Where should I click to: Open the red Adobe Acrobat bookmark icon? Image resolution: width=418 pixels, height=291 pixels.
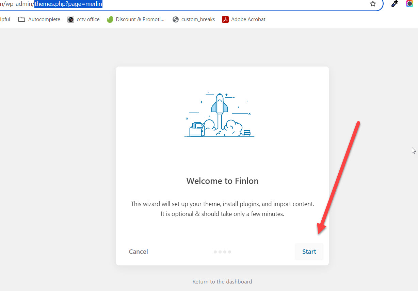[x=225, y=19]
